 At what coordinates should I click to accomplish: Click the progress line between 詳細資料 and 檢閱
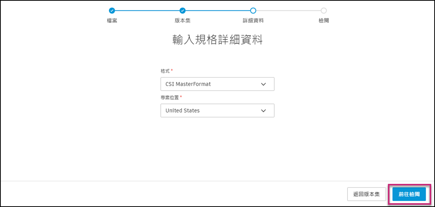[x=288, y=11]
